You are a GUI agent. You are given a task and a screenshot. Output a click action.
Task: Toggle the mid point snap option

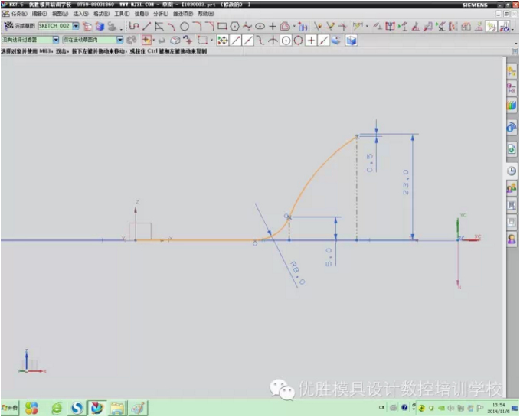pos(249,40)
